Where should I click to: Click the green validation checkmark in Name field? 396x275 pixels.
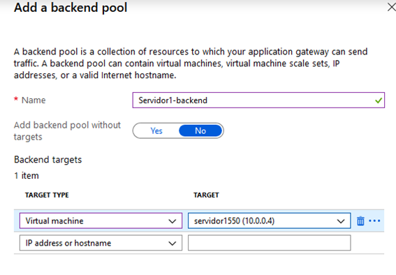click(x=379, y=101)
